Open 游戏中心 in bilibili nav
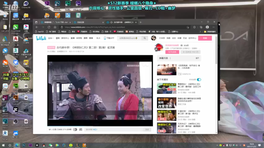 tap(65, 38)
